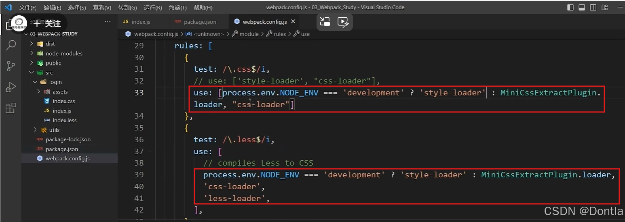Collapse the code fold arrow at line 37
This screenshot has width=625, height=222.
(151, 151)
